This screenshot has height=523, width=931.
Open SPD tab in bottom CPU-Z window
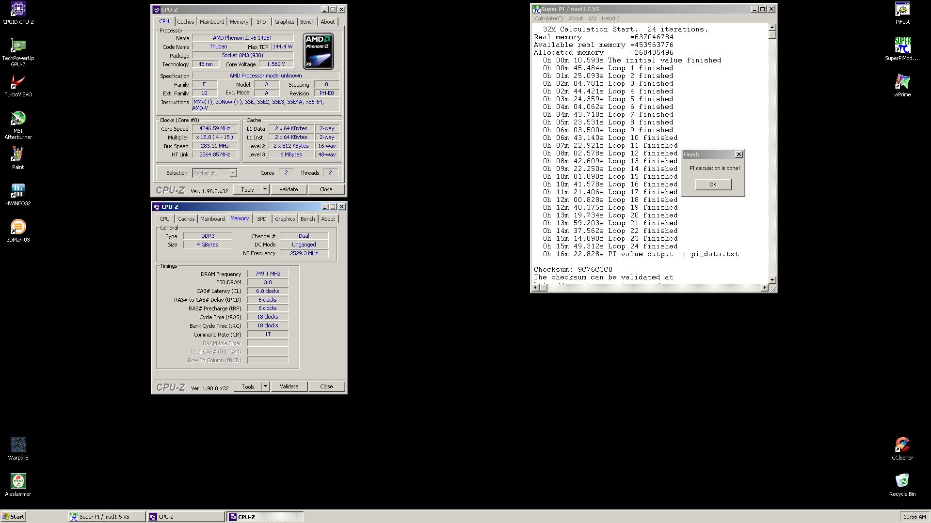(x=261, y=219)
